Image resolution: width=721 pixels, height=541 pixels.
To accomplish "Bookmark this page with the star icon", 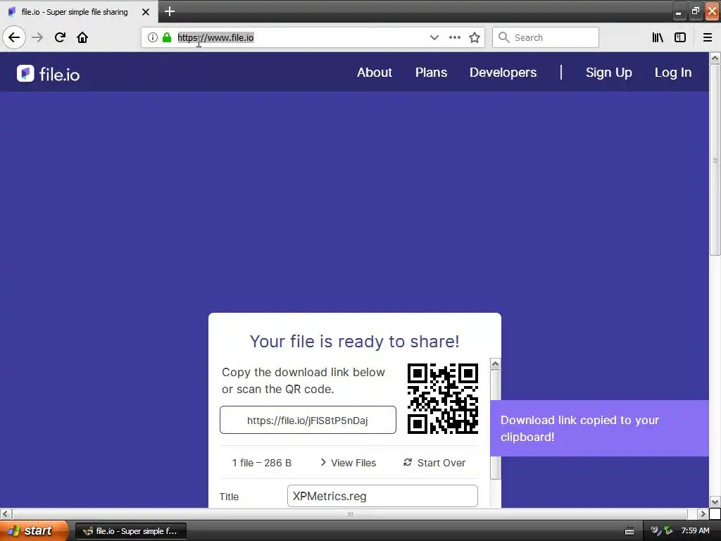I will (475, 37).
